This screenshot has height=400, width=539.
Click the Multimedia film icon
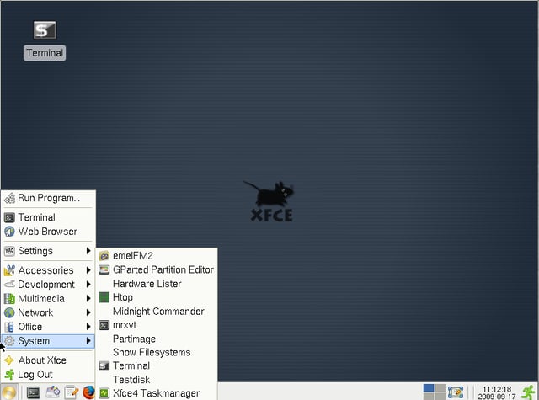(9, 299)
